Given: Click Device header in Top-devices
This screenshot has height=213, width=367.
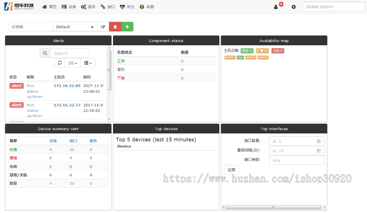Looking at the screenshot, I should 124,146.
